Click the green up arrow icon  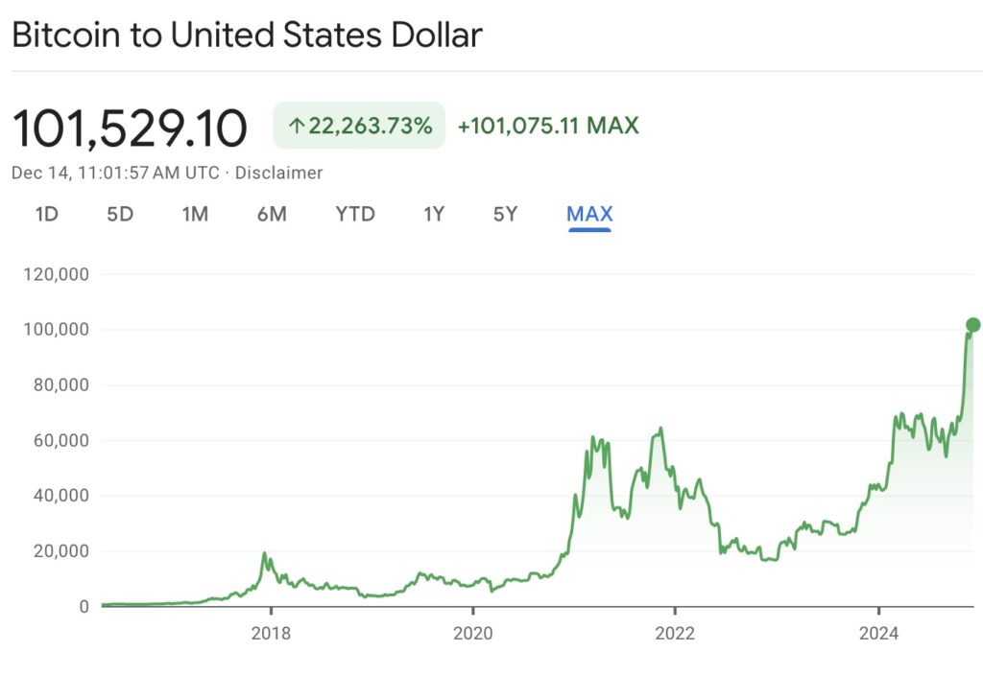[297, 126]
